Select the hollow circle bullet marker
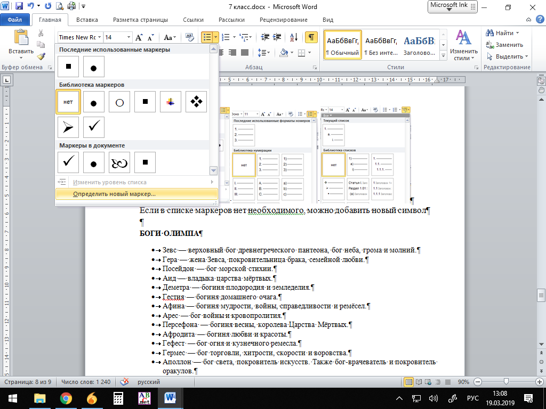Image resolution: width=546 pixels, height=409 pixels. (x=119, y=102)
